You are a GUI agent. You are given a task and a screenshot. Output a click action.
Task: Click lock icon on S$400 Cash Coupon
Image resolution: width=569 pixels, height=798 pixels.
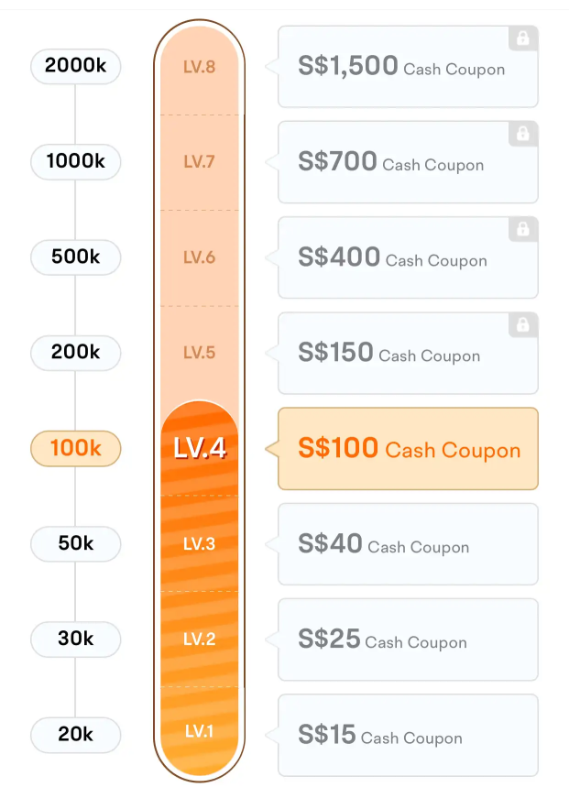pyautogui.click(x=523, y=230)
